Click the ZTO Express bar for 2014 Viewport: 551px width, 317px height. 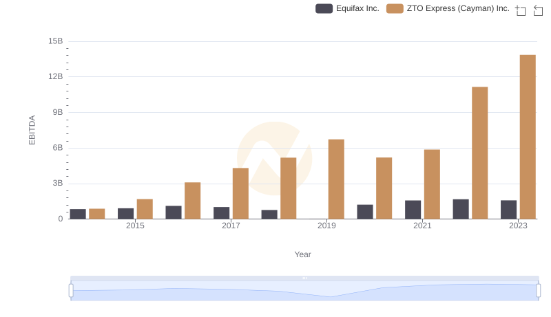(97, 214)
